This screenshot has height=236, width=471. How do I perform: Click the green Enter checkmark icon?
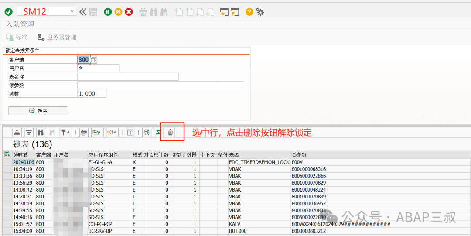click(9, 12)
